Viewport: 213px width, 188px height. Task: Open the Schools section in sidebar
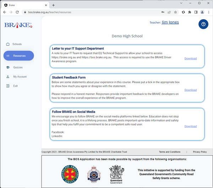pyautogui.click(x=17, y=44)
